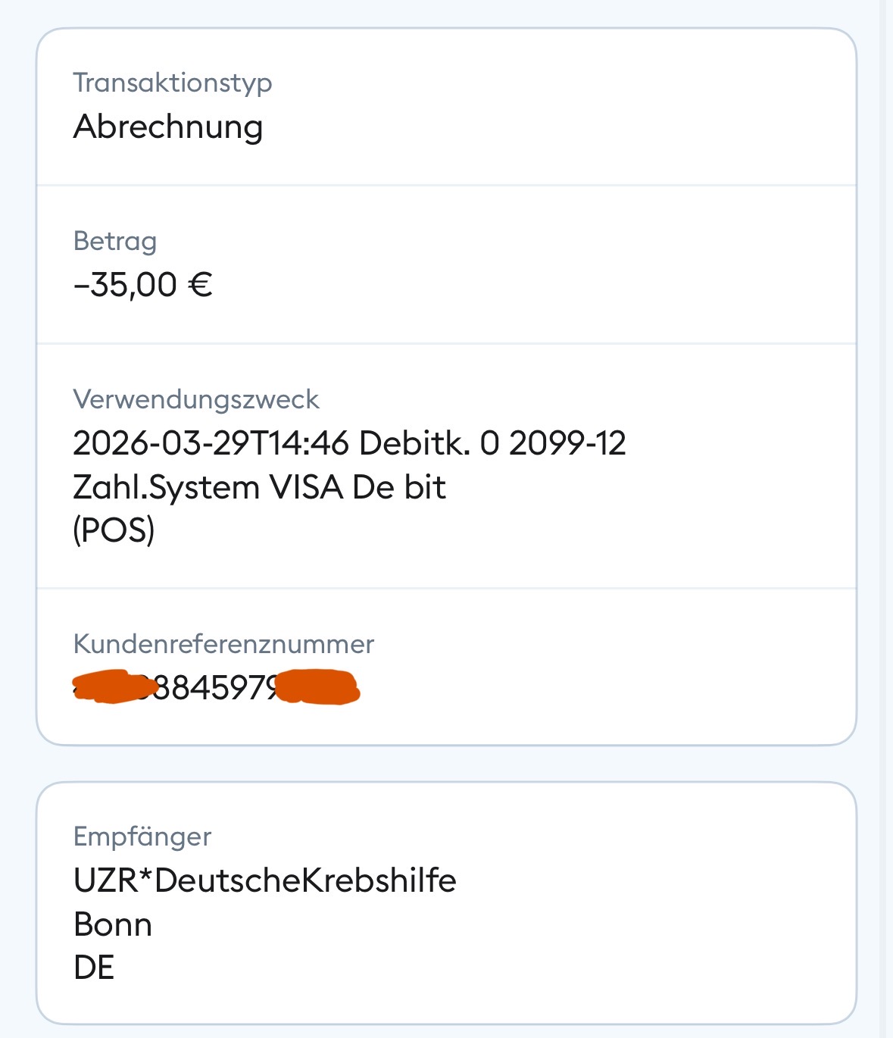The height and width of the screenshot is (1038, 893).
Task: Tap the Abrechnung value
Action: click(x=168, y=127)
